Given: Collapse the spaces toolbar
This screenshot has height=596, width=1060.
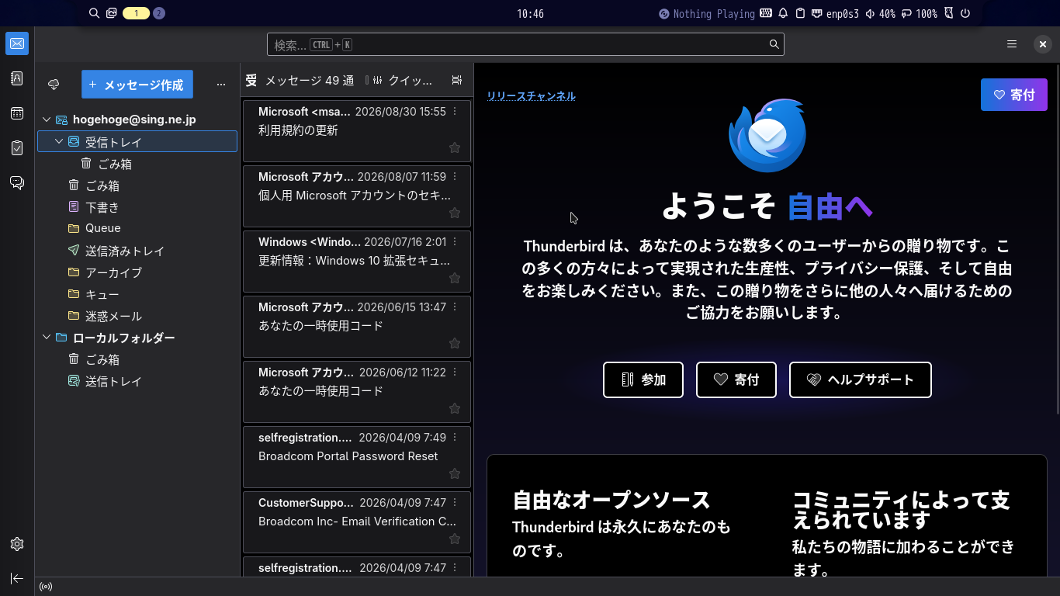Looking at the screenshot, I should point(17,578).
